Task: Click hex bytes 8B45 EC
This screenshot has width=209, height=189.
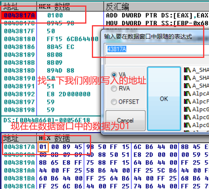Action: tap(60, 47)
